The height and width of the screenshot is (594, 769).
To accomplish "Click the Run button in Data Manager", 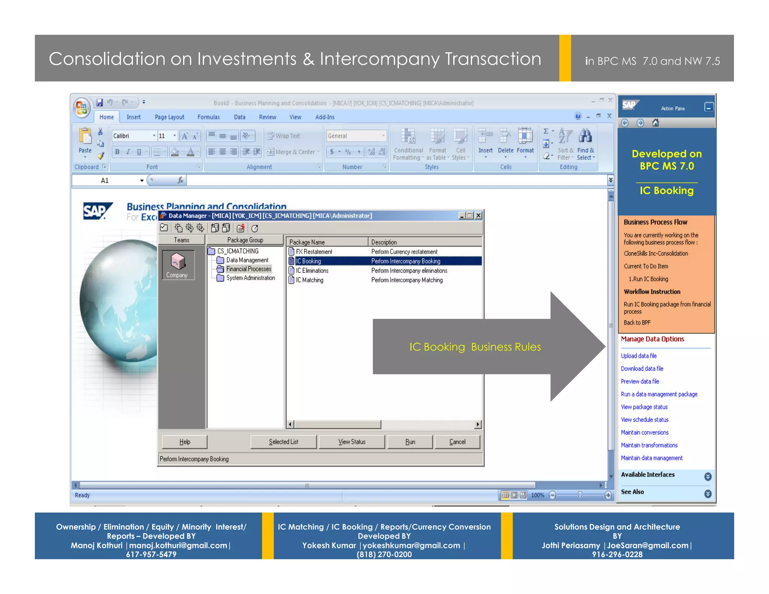I will (410, 442).
